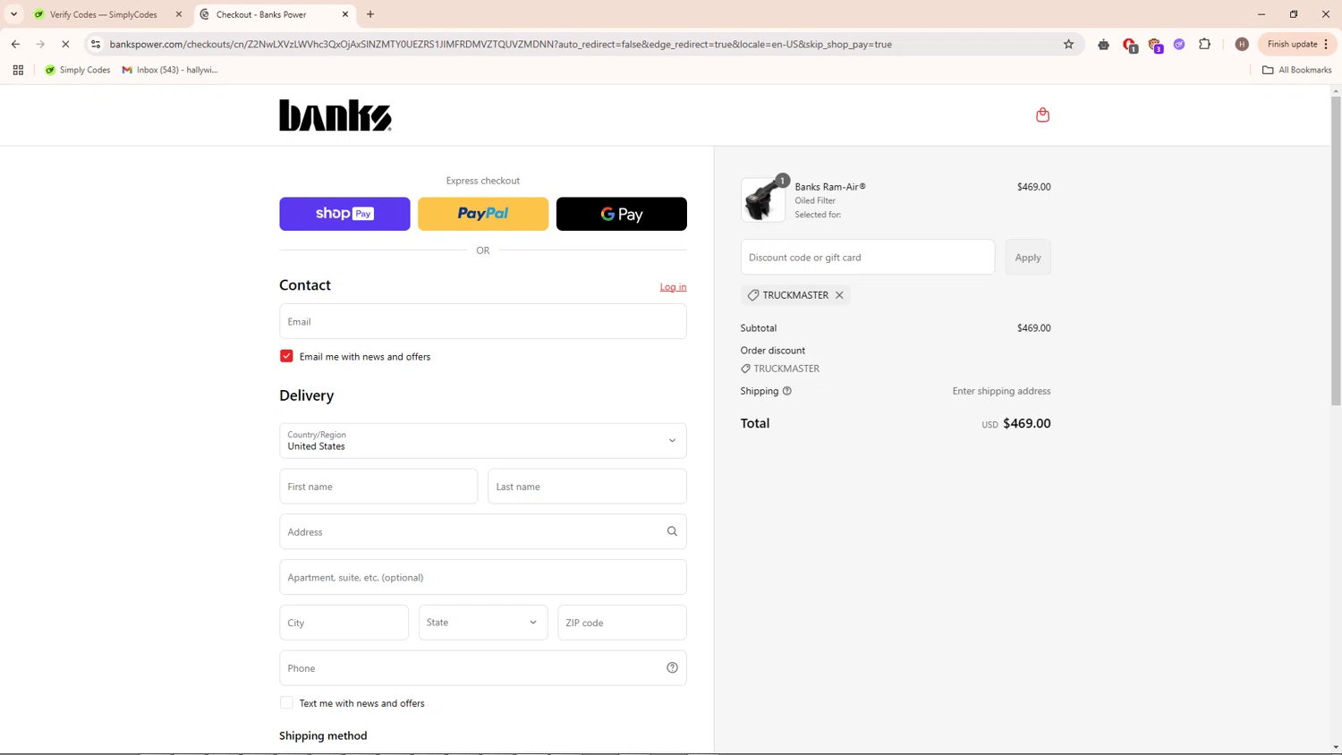Toggle Email me with news and offers
Screen dimensions: 1342x755
coord(286,356)
